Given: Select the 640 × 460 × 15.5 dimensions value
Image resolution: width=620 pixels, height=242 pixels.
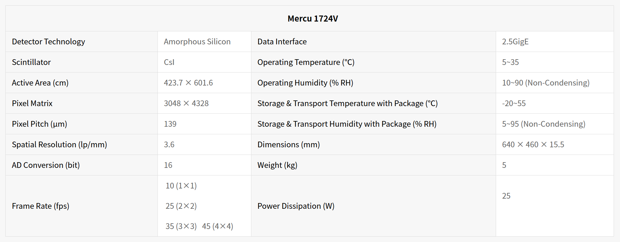Looking at the screenshot, I should (x=533, y=144).
